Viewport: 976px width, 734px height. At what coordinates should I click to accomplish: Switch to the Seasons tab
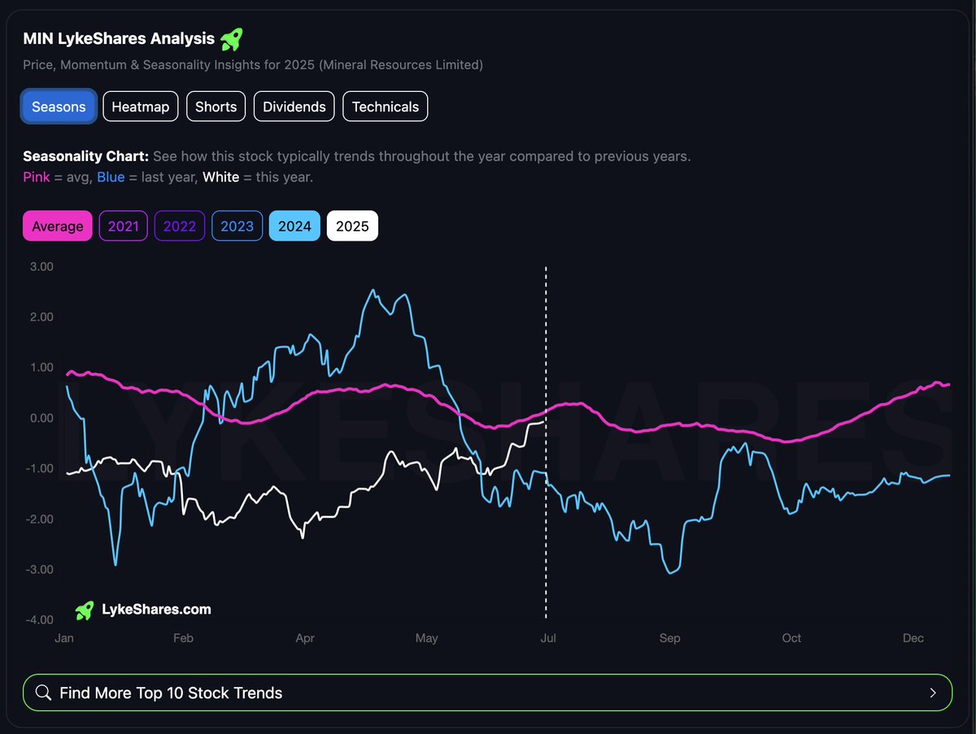pos(59,106)
